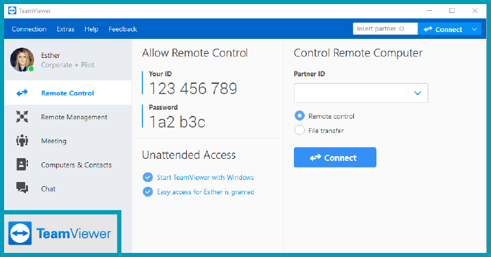Click the Meeting people icon in sidebar
Viewport: 491px width, 257px height.
point(22,141)
